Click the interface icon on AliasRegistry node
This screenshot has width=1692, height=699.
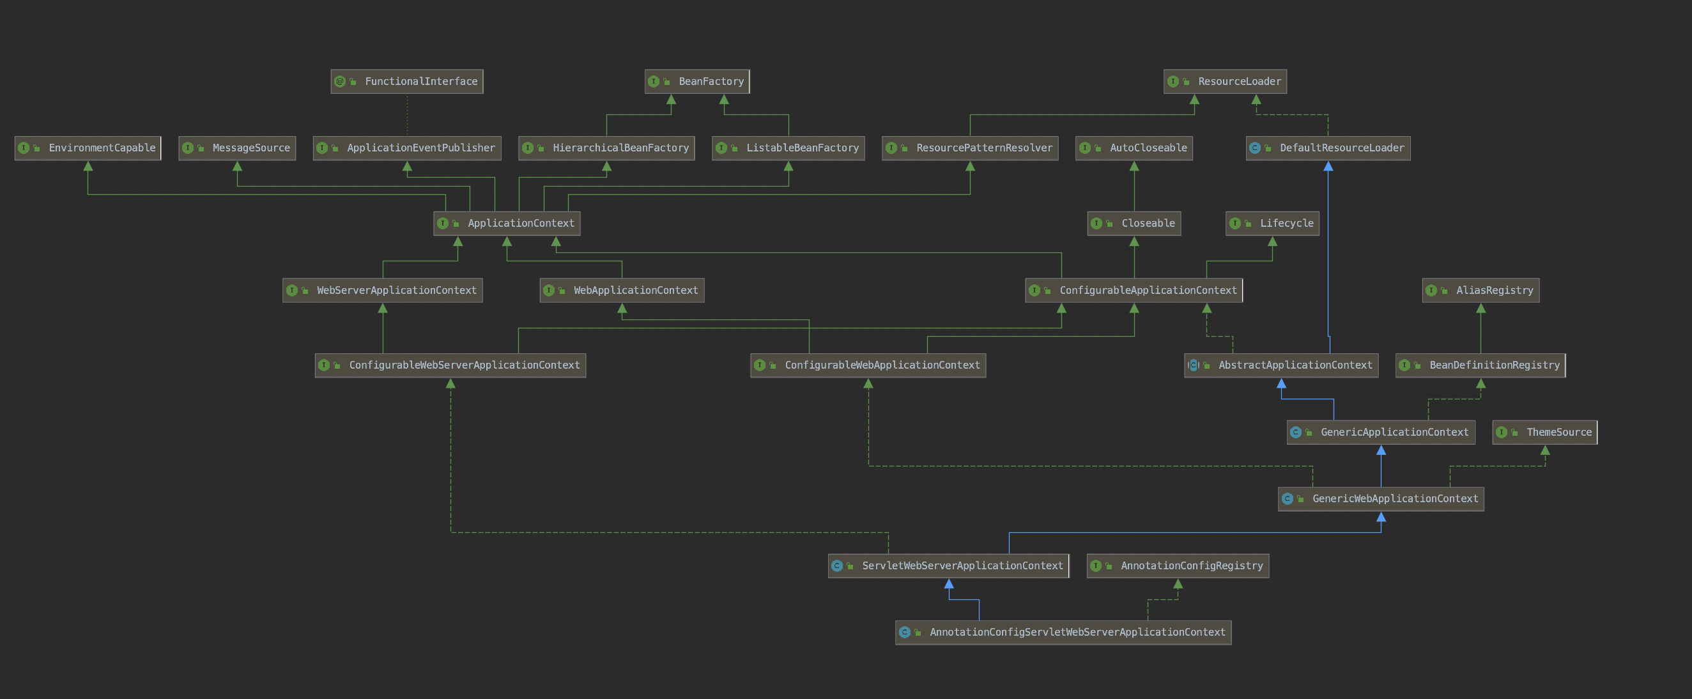click(x=1431, y=290)
